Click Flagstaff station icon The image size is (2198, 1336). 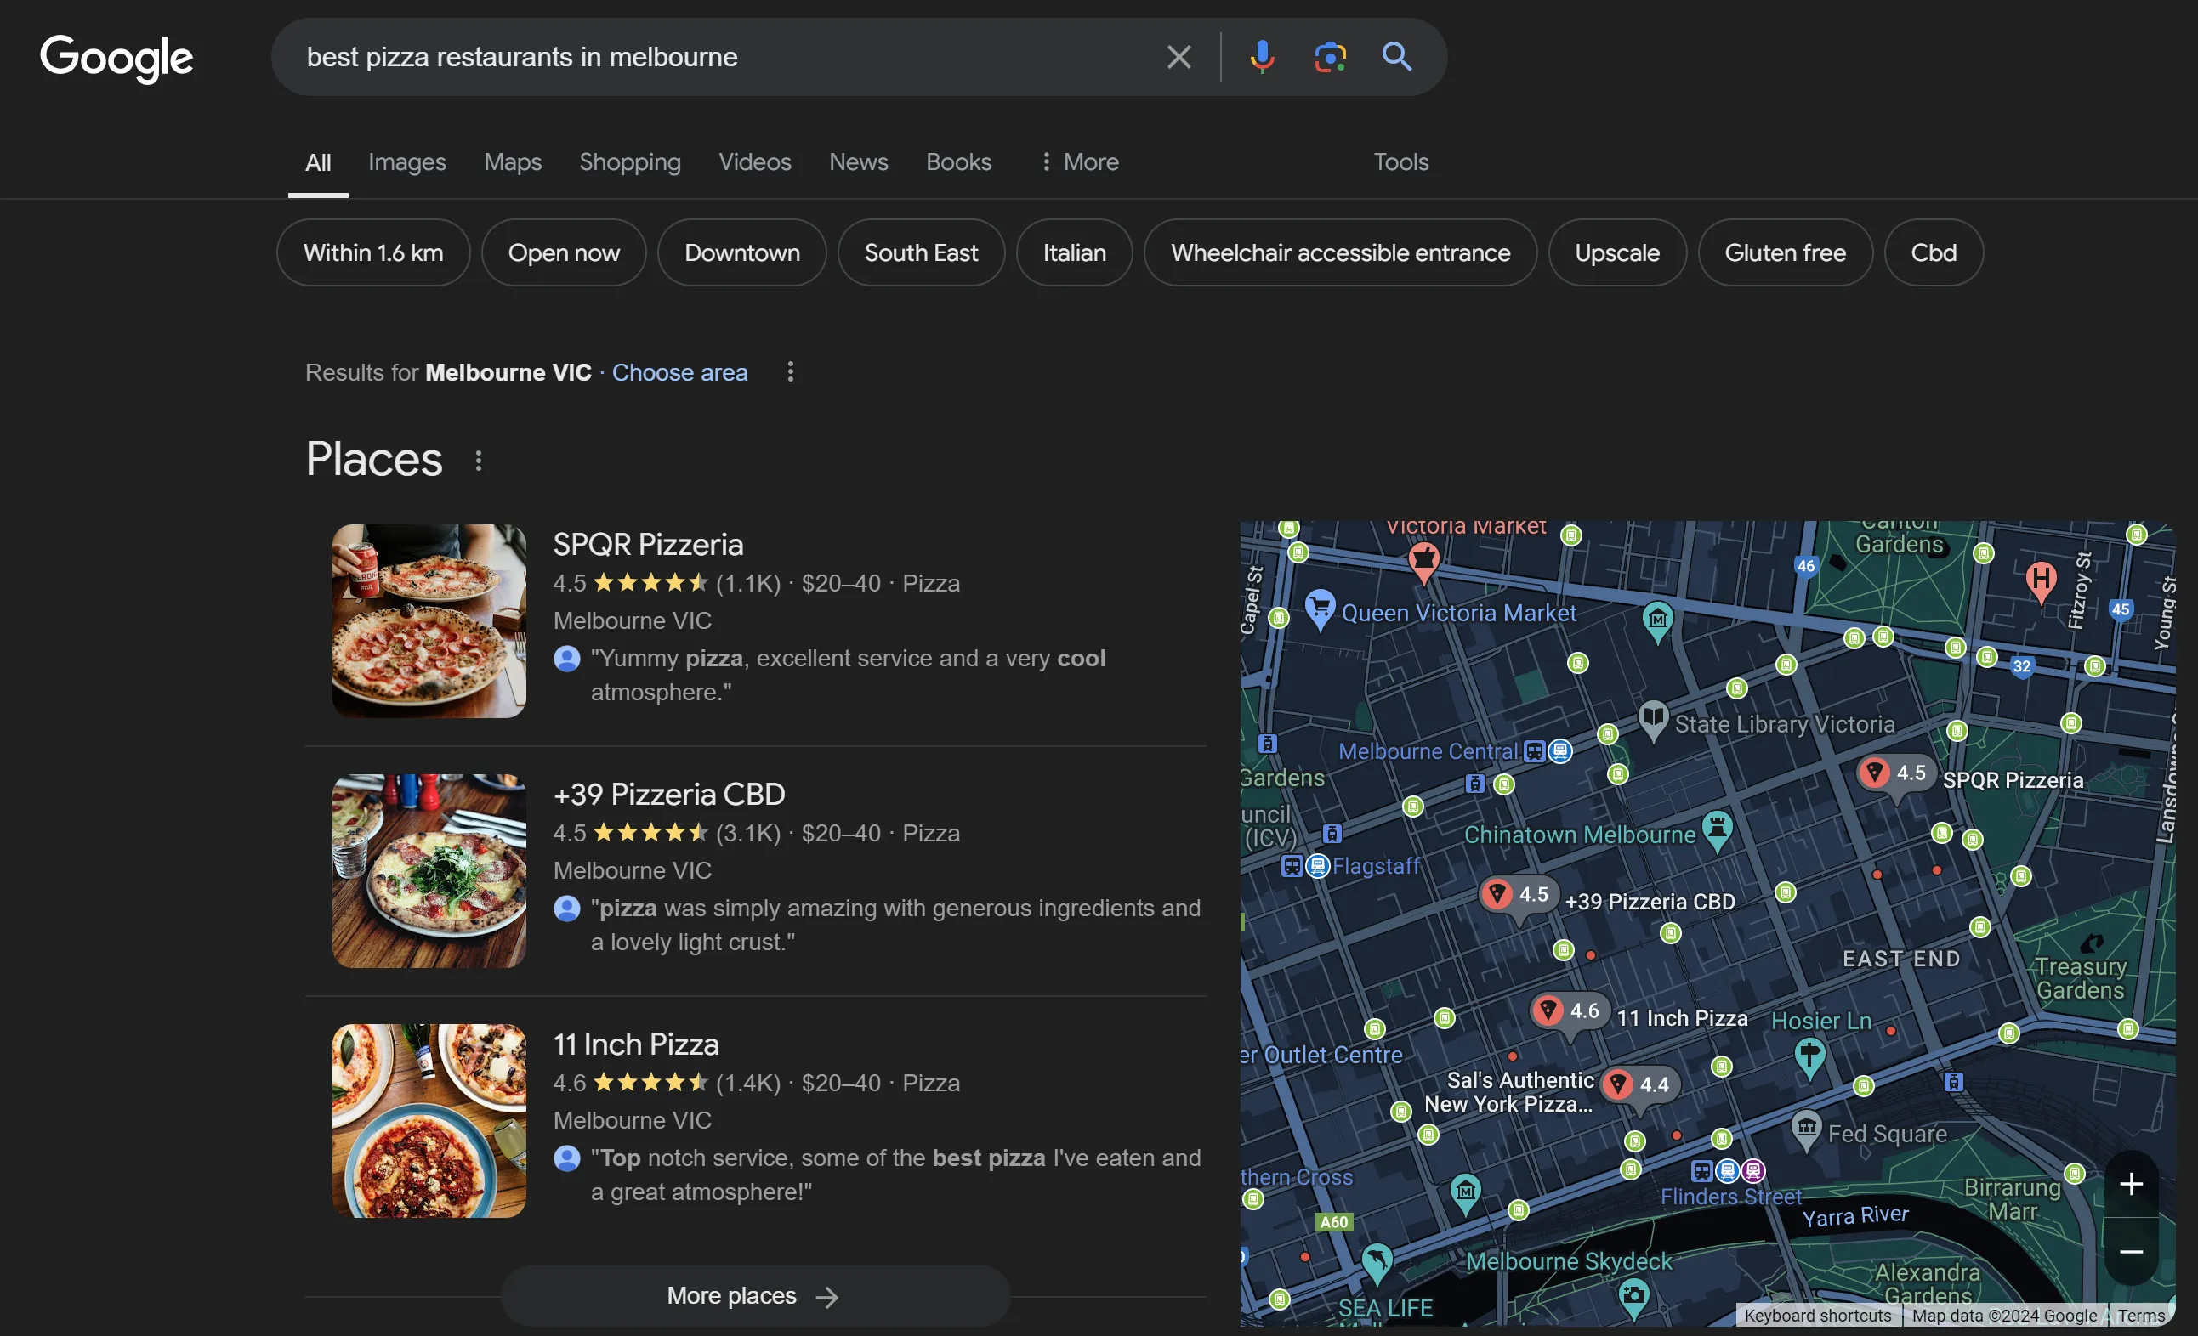click(1305, 866)
